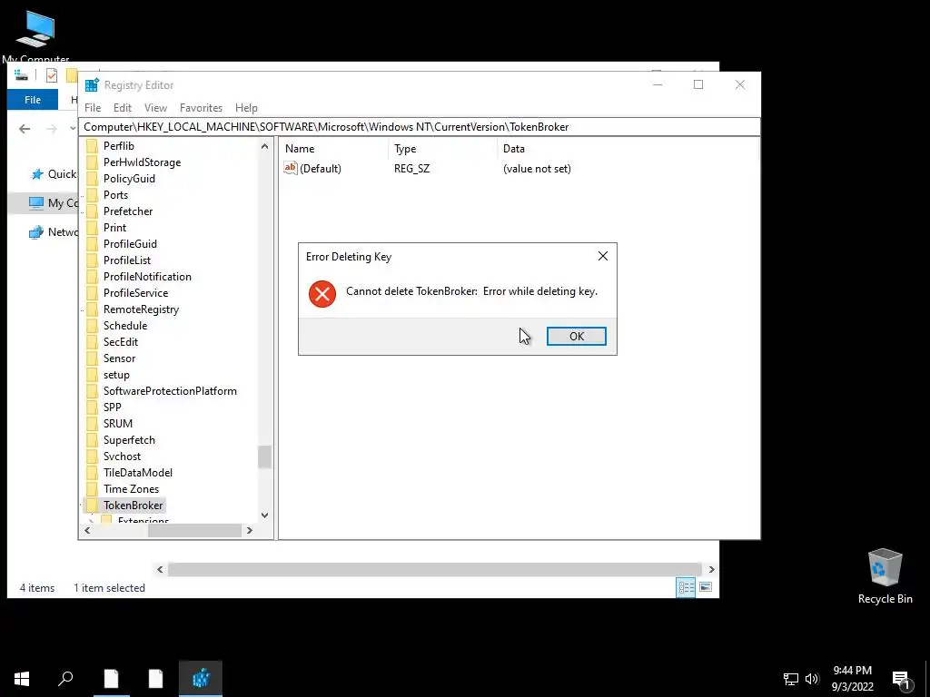Select the SPP key

[x=112, y=407]
